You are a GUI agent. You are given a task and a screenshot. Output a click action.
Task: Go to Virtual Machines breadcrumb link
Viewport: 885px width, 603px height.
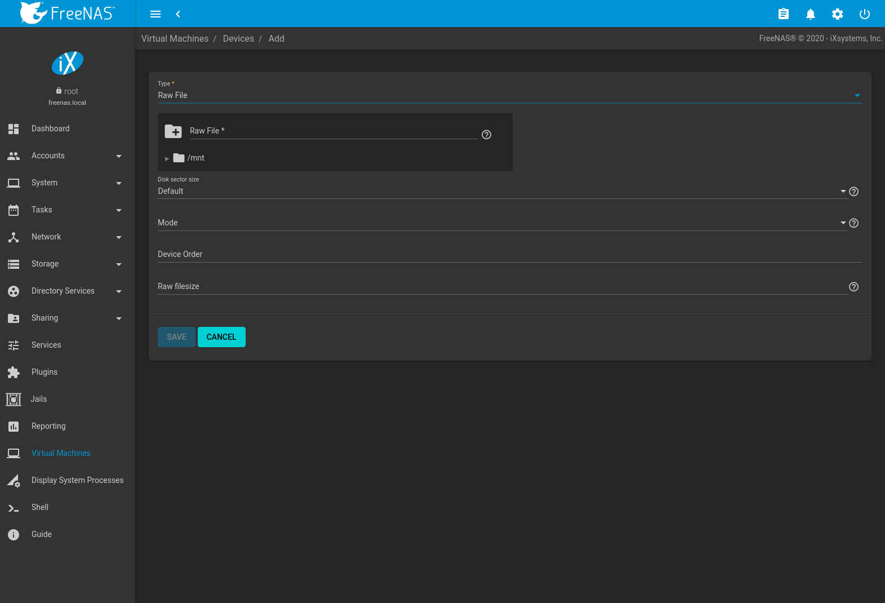175,38
